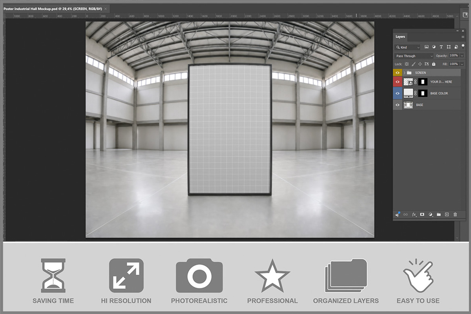Viewport: 471px width, 314px height.
Task: Switch to the Layers tab
Action: pyautogui.click(x=400, y=37)
